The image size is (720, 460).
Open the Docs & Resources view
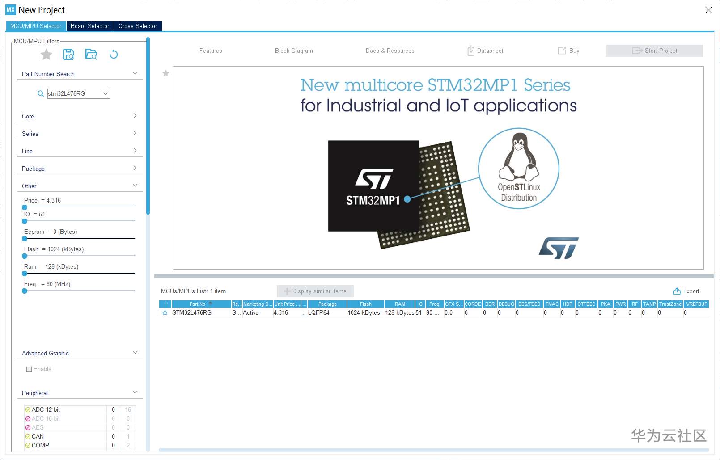(390, 51)
